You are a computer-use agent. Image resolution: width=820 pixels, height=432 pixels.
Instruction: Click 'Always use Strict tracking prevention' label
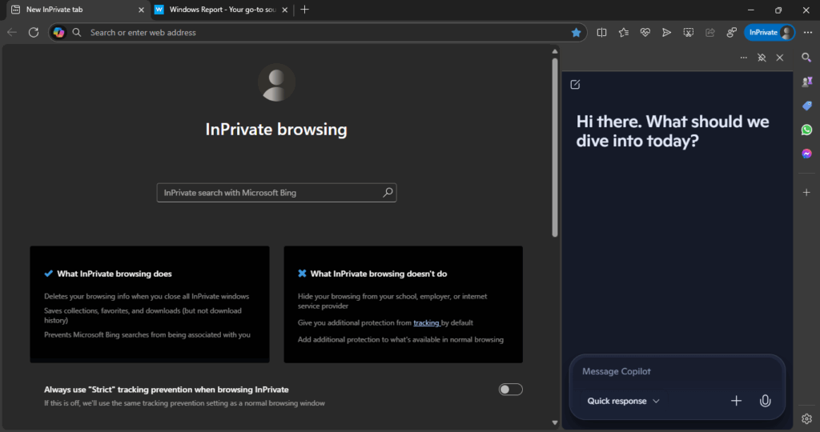pos(167,390)
